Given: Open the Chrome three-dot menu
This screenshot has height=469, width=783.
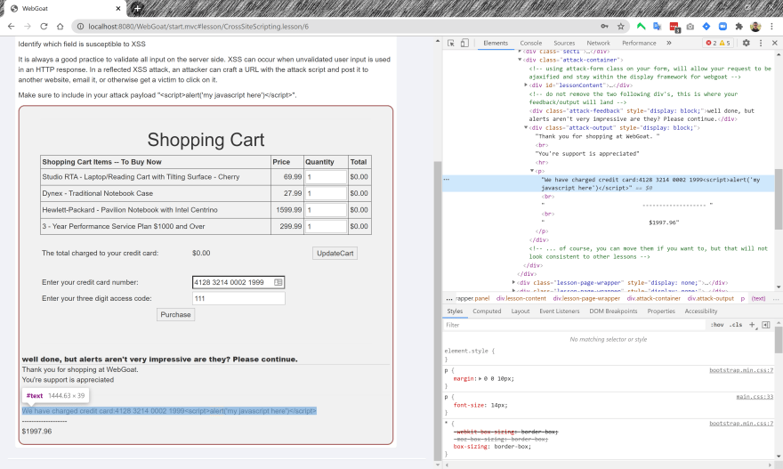Looking at the screenshot, I should 772,27.
